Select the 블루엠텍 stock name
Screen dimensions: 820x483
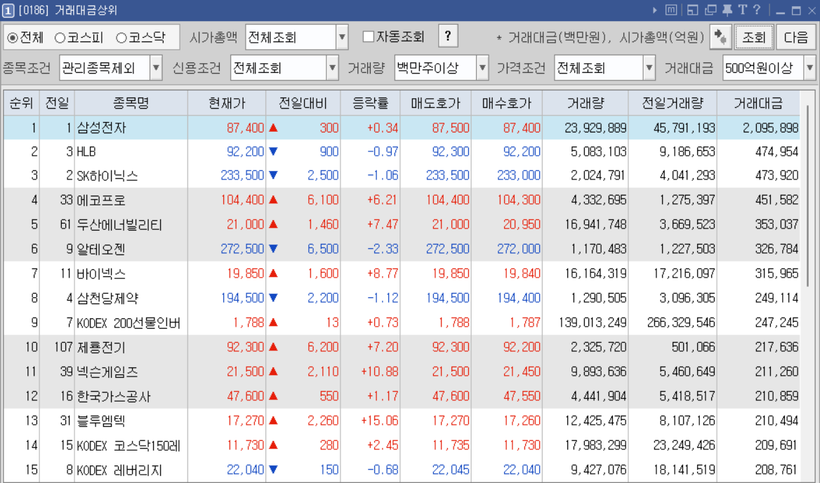point(101,421)
